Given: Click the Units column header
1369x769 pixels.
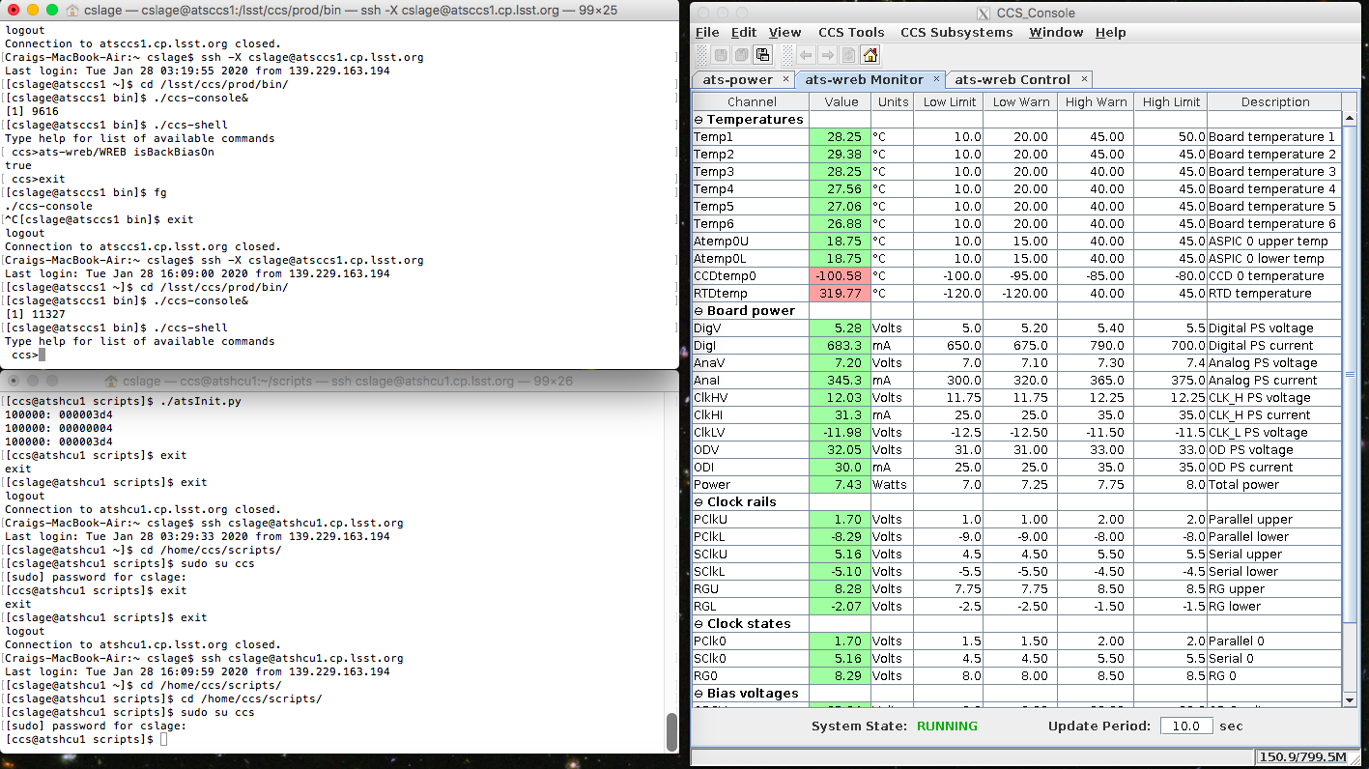Looking at the screenshot, I should [893, 101].
